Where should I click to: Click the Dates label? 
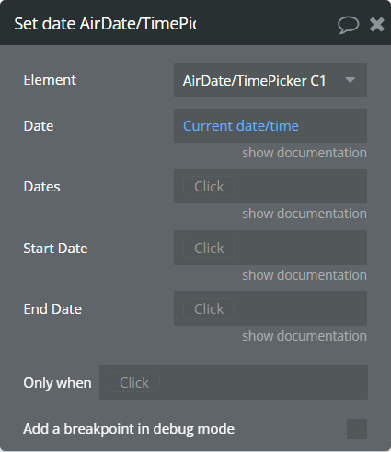[x=41, y=187]
